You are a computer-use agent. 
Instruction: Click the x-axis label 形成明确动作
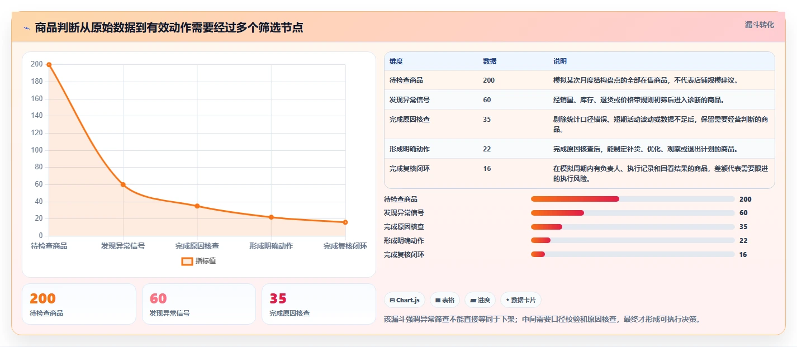click(x=271, y=246)
